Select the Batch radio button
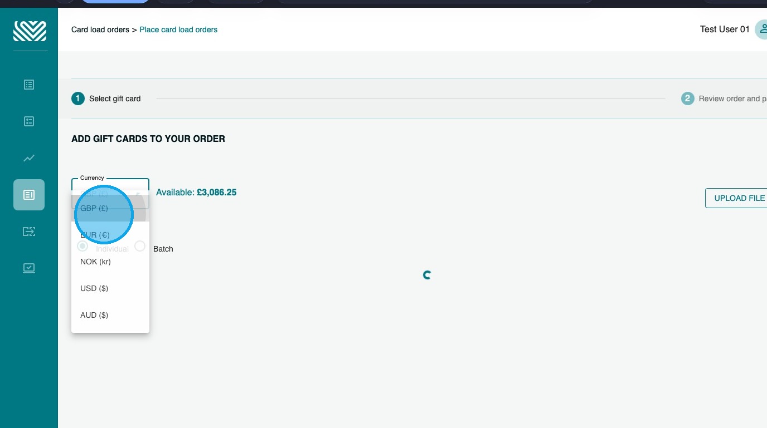This screenshot has height=428, width=767. 140,246
